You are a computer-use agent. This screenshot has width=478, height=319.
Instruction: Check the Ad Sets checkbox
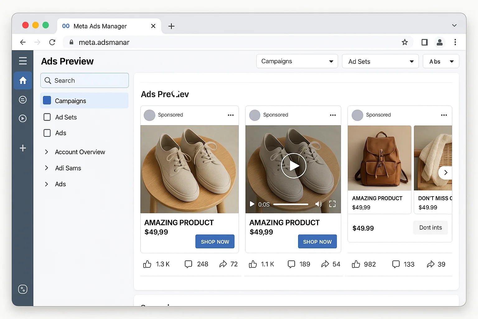[47, 117]
